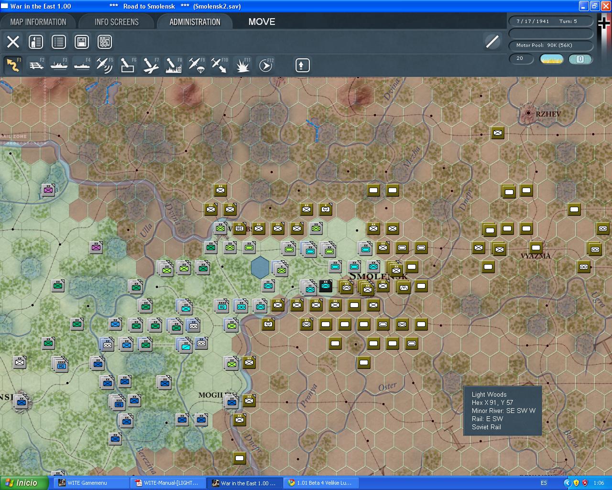612x490 pixels.
Task: Click the floppy disk save game icon
Action: coord(82,42)
